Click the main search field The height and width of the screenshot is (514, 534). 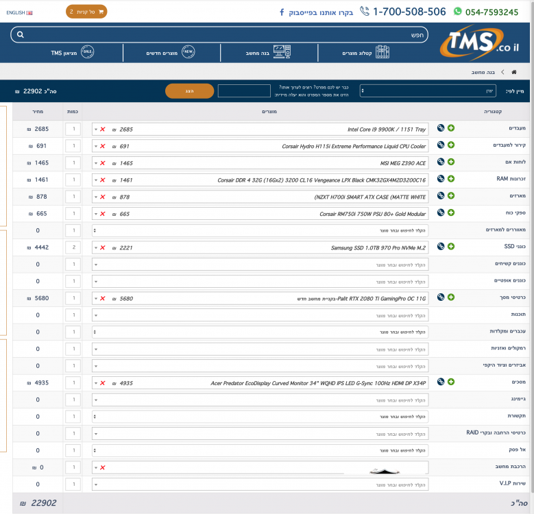[219, 35]
